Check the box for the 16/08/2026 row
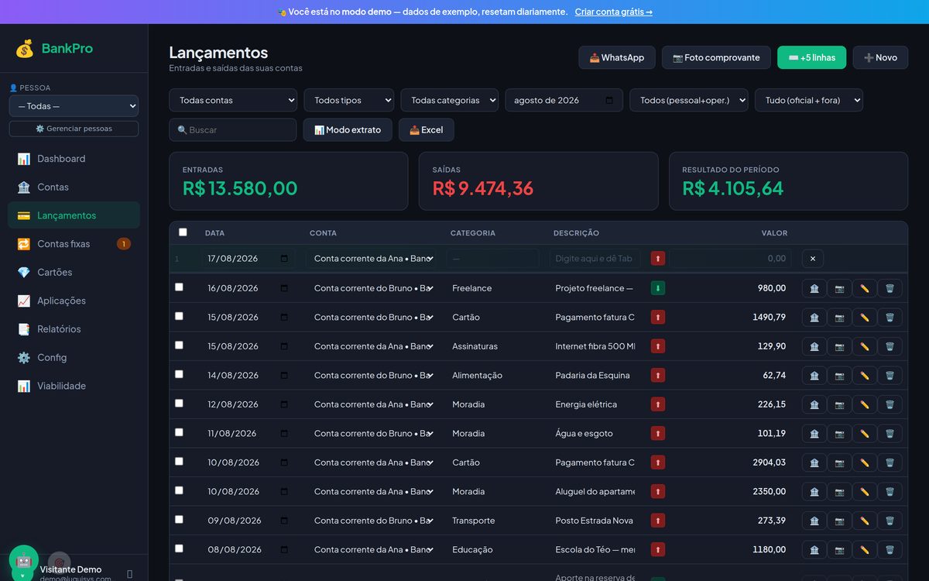The height and width of the screenshot is (581, 929). pos(179,287)
